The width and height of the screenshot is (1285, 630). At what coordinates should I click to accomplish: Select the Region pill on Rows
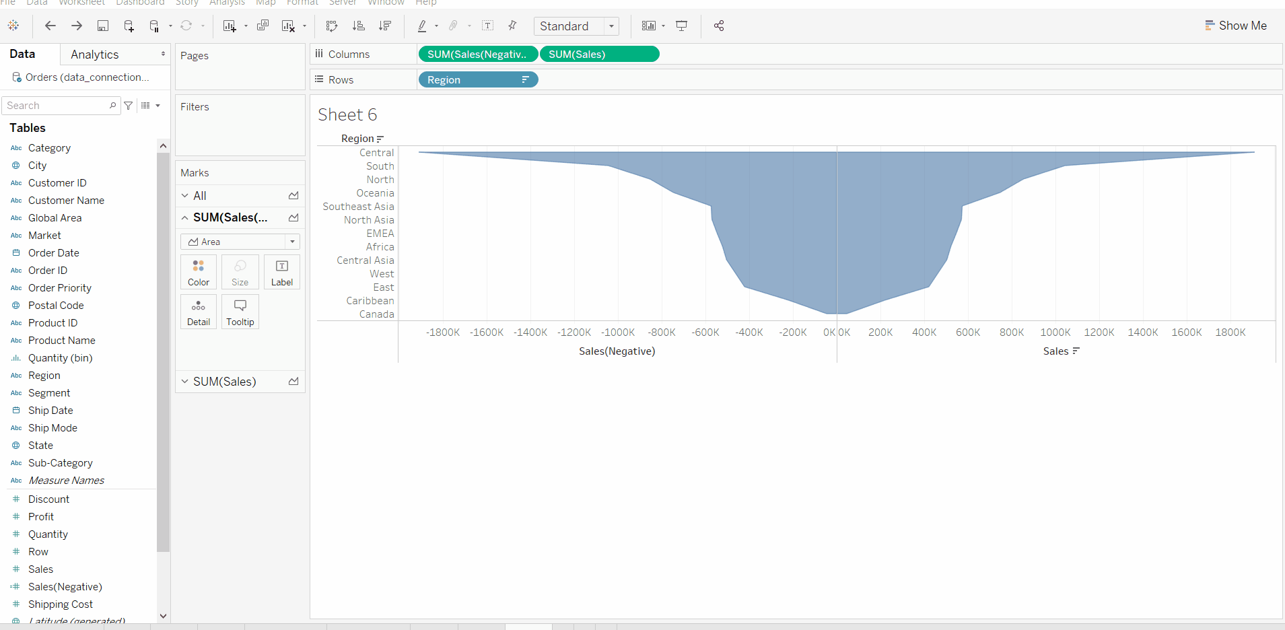(x=478, y=79)
